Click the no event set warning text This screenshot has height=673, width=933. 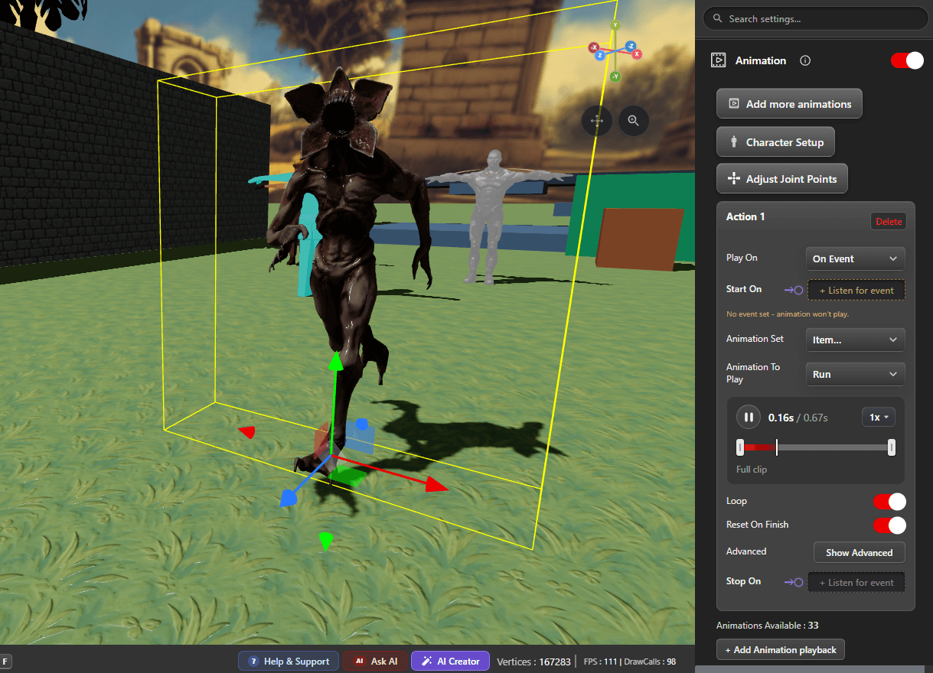click(787, 314)
